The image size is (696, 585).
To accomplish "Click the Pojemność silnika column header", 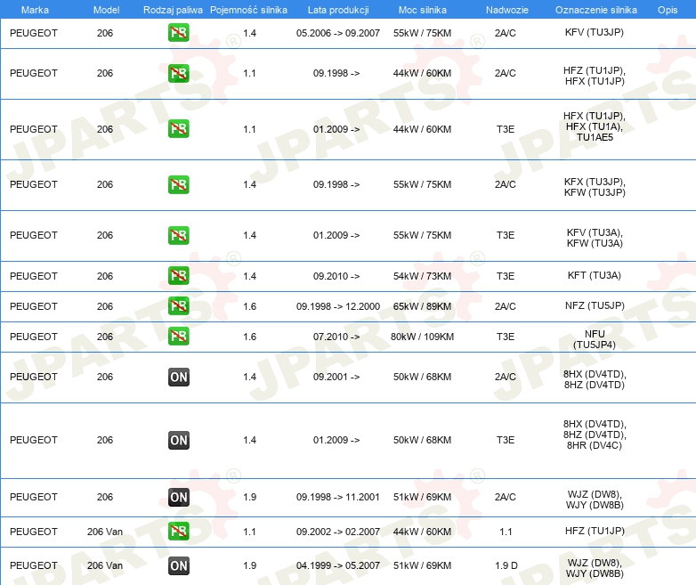I will (x=248, y=10).
